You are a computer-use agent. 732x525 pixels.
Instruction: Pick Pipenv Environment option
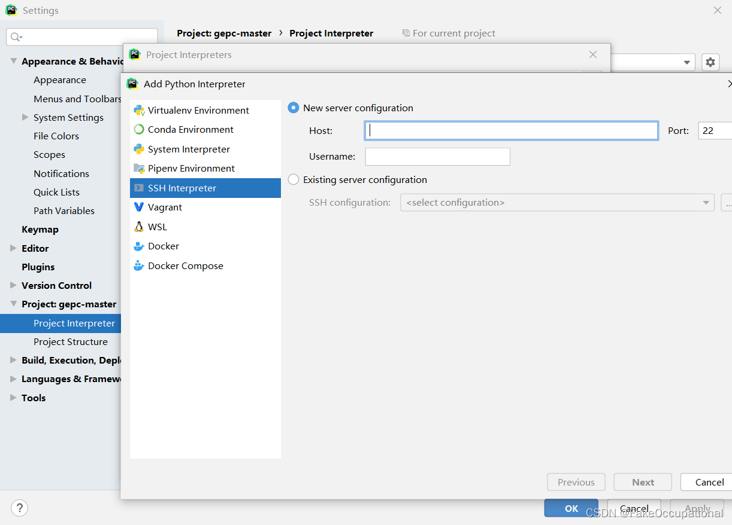[x=205, y=168]
